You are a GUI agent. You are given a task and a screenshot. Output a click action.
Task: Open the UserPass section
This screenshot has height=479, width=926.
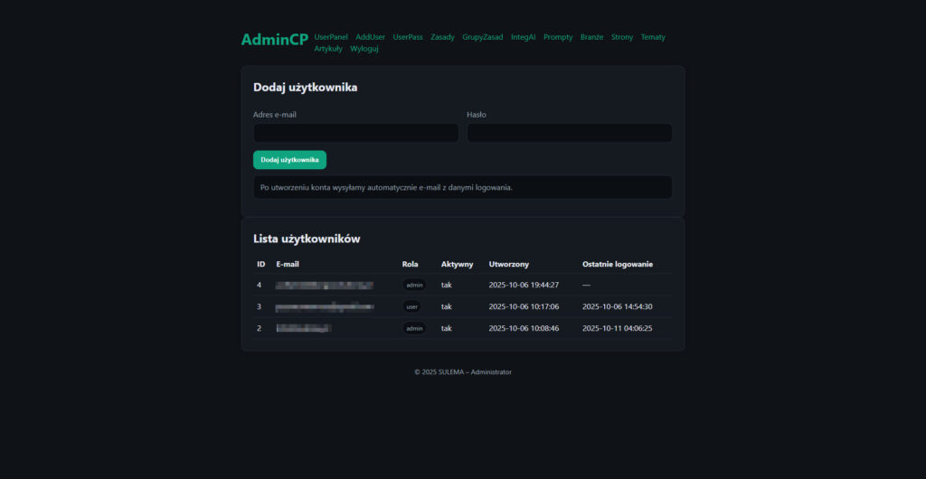point(408,37)
